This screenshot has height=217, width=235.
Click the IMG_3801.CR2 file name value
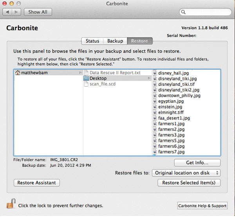click(64, 160)
